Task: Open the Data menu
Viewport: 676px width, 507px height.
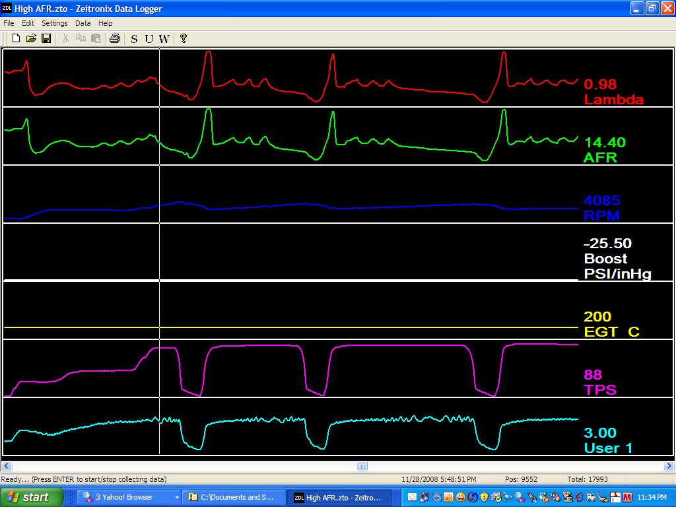Action: [x=83, y=23]
